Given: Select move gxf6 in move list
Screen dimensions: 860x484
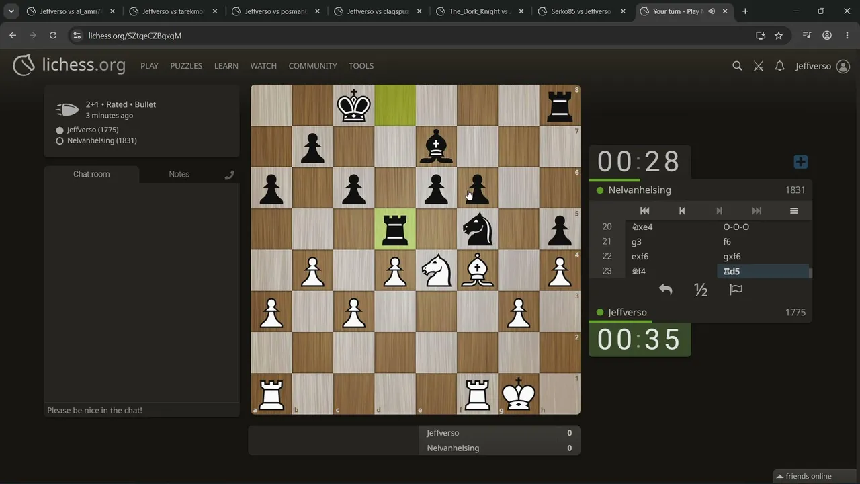Looking at the screenshot, I should [x=763, y=256].
